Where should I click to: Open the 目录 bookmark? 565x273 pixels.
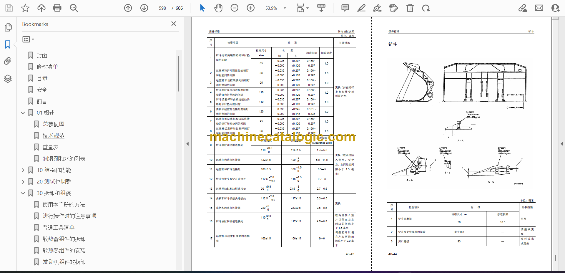tap(42, 78)
